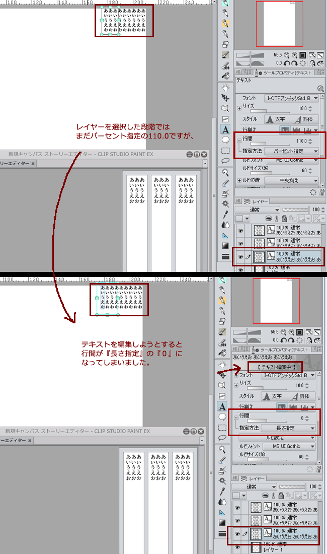Screen dimensions: 327x554
Task: Expand the ルビ位置 section
Action: tap(239, 180)
